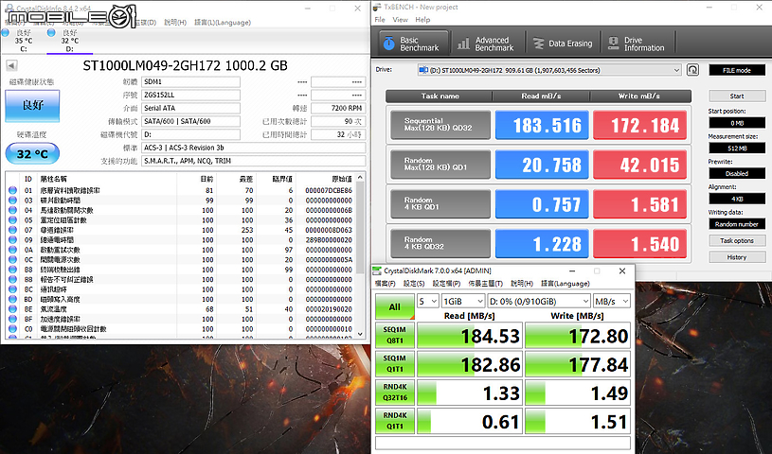Run the SEQ1M Q8T1 test
This screenshot has height=454, width=772.
[395, 335]
